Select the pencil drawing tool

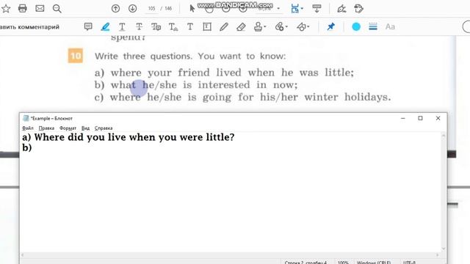pyautogui.click(x=224, y=26)
